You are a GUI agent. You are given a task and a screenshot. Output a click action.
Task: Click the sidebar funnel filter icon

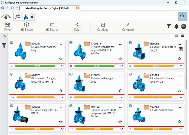(x=4, y=46)
